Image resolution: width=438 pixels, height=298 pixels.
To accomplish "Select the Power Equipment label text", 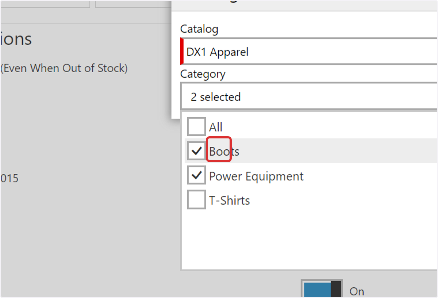I will 256,176.
